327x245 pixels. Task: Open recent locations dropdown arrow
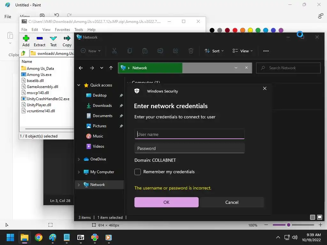[102, 68]
